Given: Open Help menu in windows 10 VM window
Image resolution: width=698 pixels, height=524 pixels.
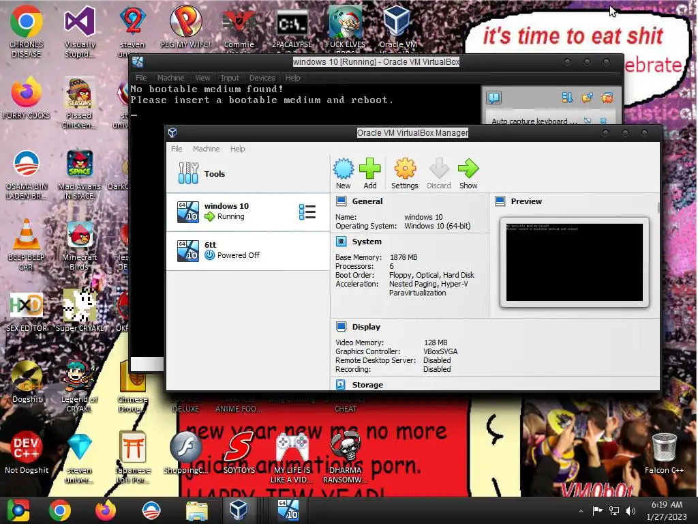Looking at the screenshot, I should click(x=293, y=78).
